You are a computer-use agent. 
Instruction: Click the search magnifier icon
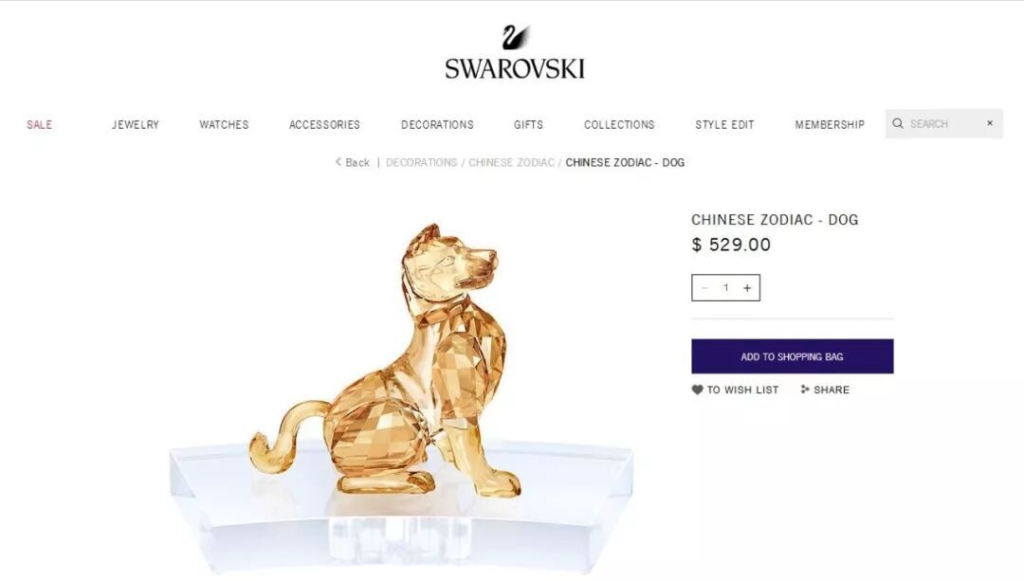click(898, 123)
